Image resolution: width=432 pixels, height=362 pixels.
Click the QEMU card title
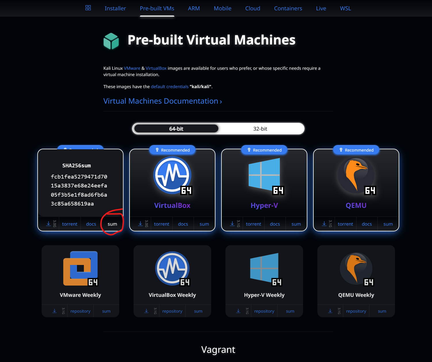pyautogui.click(x=356, y=206)
